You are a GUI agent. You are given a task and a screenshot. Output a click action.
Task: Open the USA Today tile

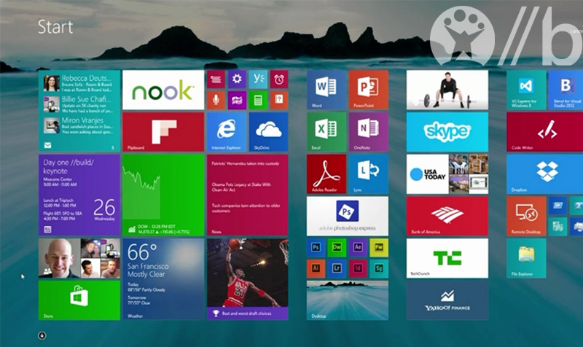447,174
